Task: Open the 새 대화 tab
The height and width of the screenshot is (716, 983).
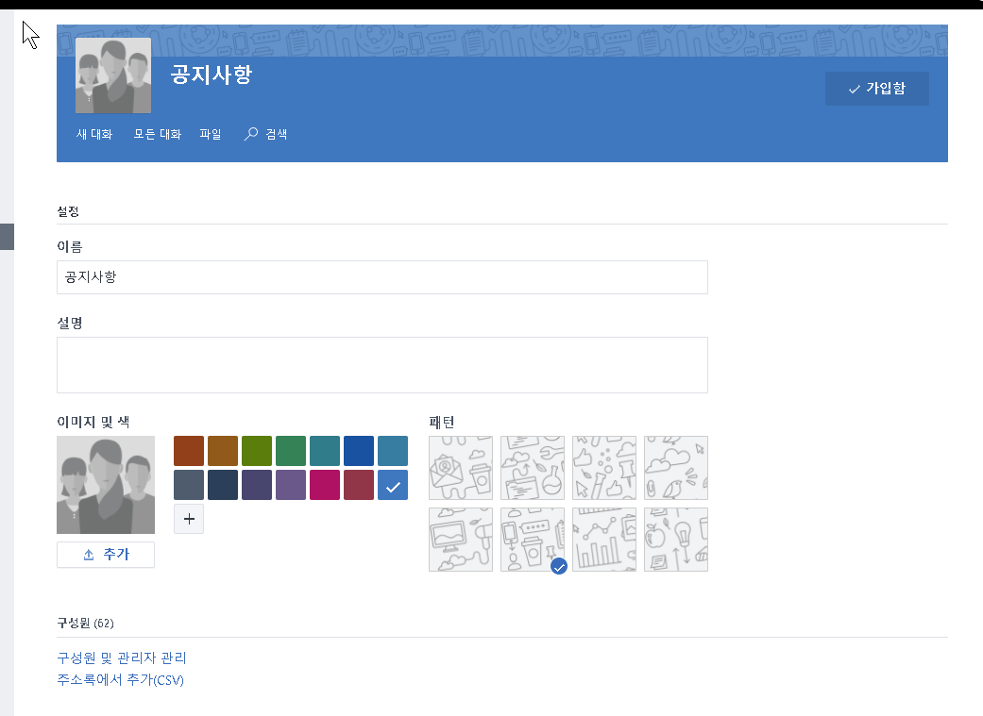Action: (94, 134)
